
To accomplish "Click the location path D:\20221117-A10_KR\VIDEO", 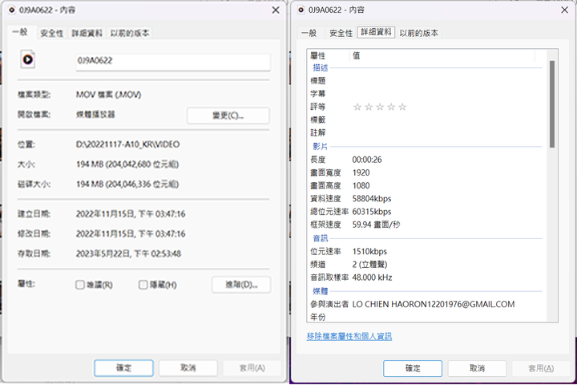I will click(127, 144).
